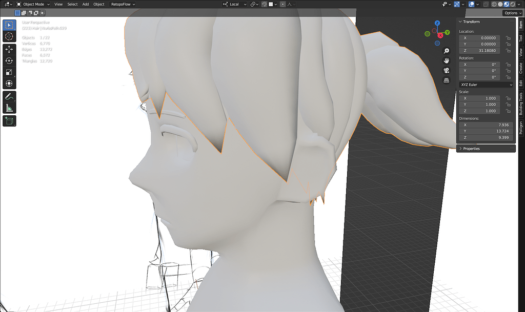
Task: Click the snapping options dropdown
Action: click(x=273, y=4)
